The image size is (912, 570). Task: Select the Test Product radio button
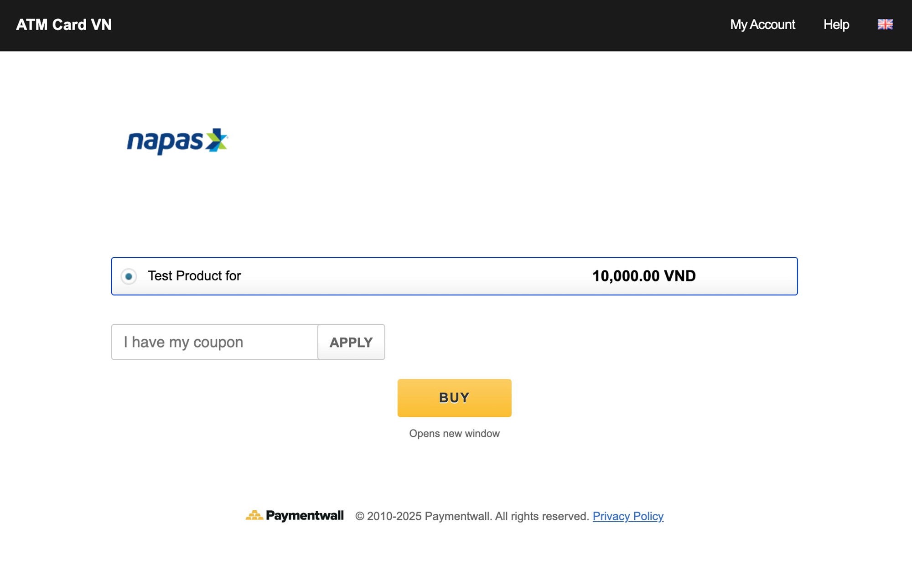pos(129,276)
